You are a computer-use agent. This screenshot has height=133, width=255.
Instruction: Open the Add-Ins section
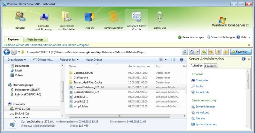coord(90,20)
